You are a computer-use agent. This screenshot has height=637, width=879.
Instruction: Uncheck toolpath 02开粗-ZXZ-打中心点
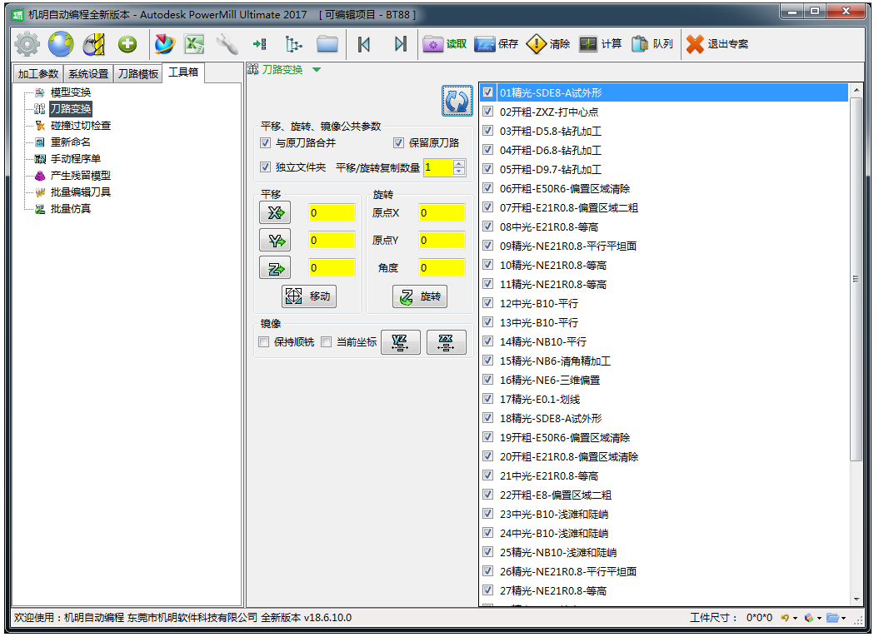tap(487, 112)
